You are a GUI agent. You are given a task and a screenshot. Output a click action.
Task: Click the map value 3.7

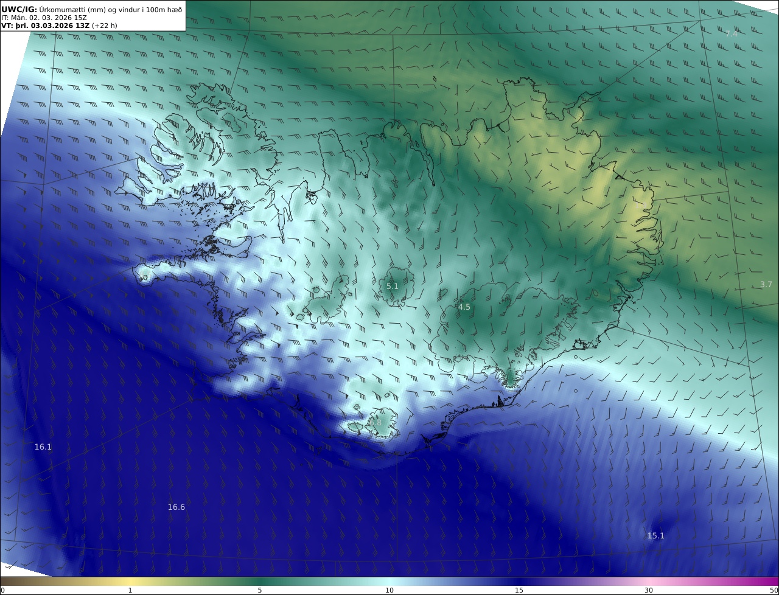coord(766,285)
